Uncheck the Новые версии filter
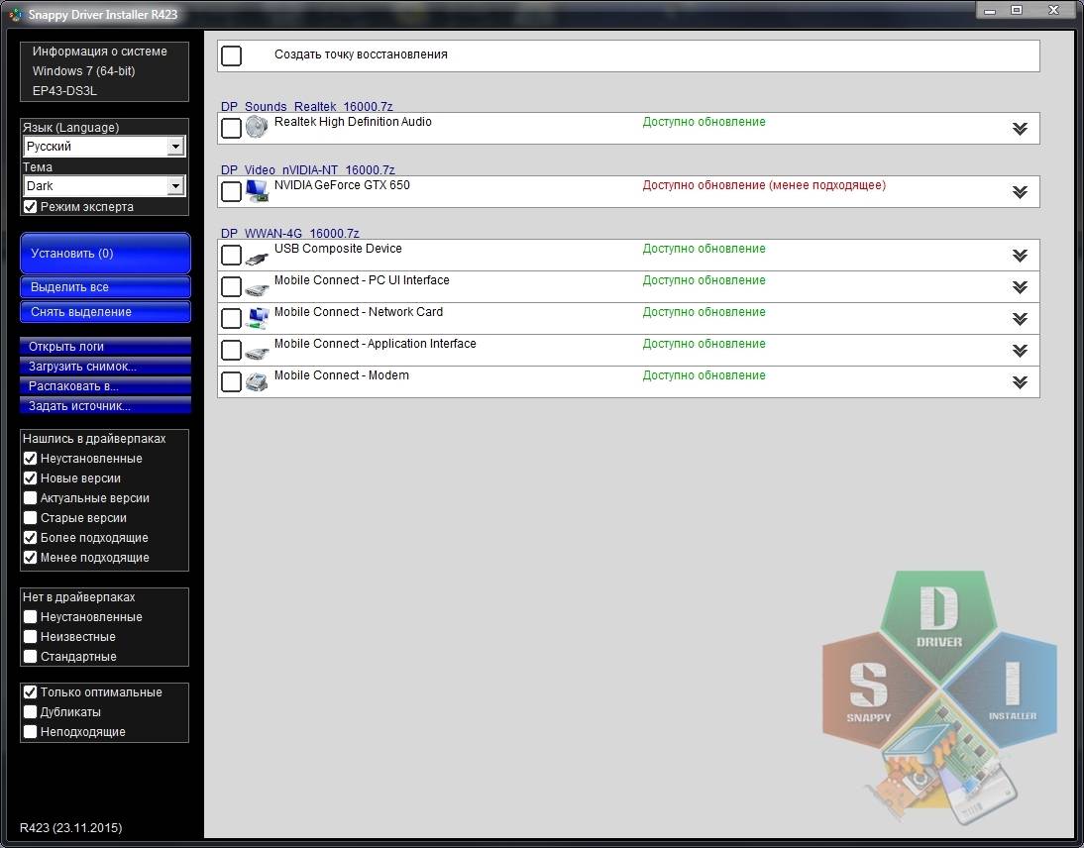The width and height of the screenshot is (1084, 848). pyautogui.click(x=30, y=478)
